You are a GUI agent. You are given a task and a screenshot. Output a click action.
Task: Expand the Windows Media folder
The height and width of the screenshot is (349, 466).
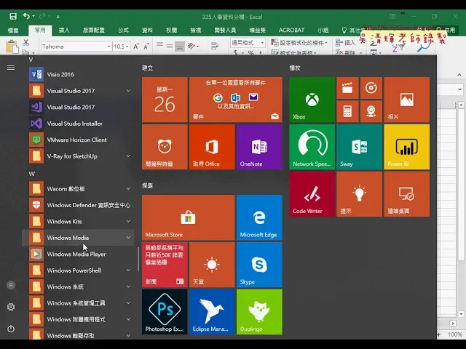tap(128, 238)
